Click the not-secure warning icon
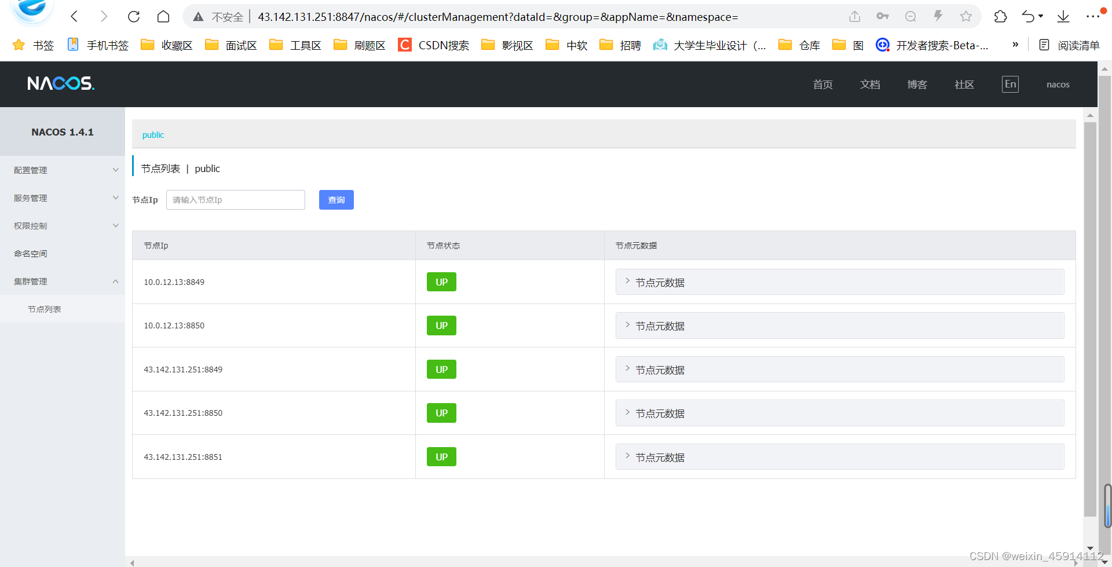 (x=198, y=17)
